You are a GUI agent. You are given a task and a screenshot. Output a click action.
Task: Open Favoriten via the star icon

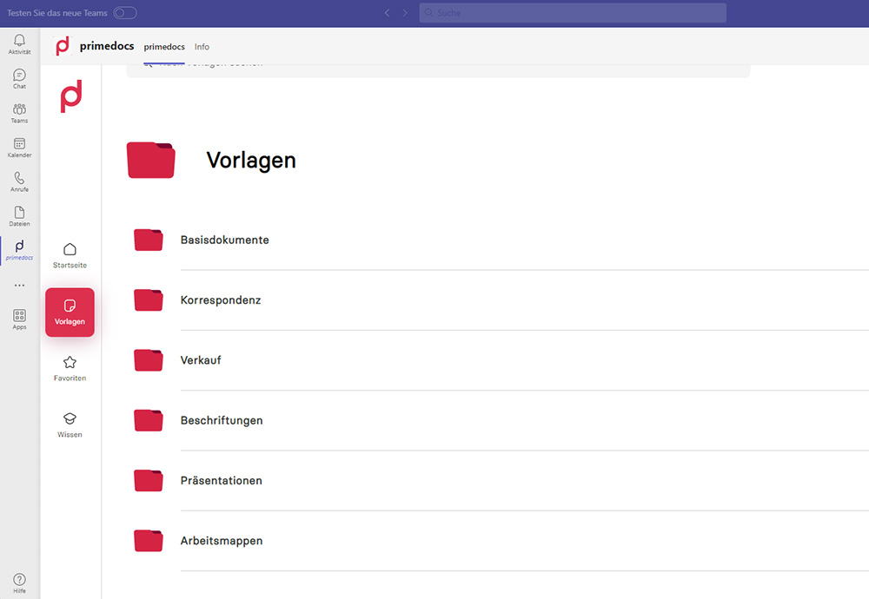[x=69, y=367]
